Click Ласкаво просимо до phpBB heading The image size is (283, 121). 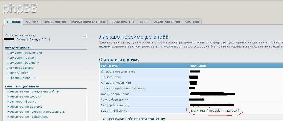134,37
